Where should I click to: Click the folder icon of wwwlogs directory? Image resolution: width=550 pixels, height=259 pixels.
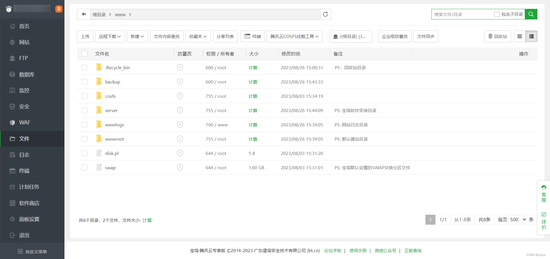click(x=99, y=124)
